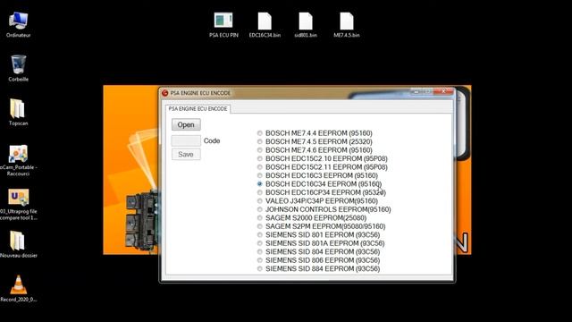Select the ME7.4.5.bin file icon

[x=347, y=21]
